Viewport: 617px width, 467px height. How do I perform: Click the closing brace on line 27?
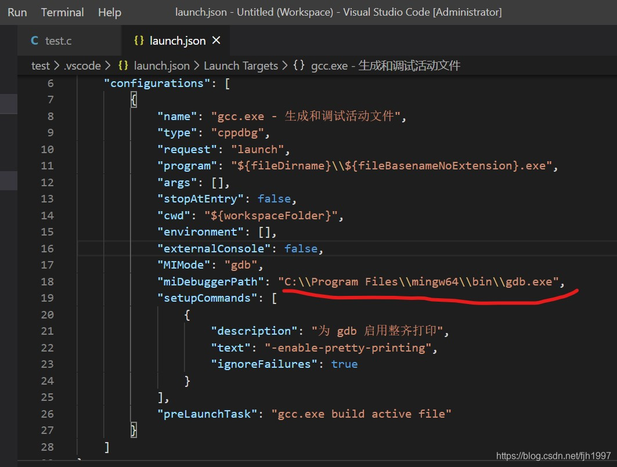133,430
